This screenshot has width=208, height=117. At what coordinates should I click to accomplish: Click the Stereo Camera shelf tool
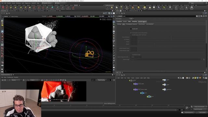(x=176, y=8)
